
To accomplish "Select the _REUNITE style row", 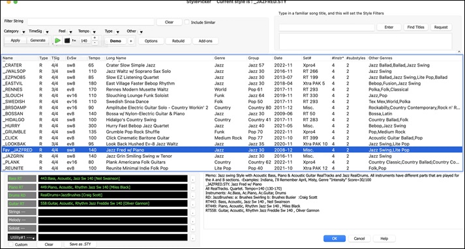I will pos(232,168).
